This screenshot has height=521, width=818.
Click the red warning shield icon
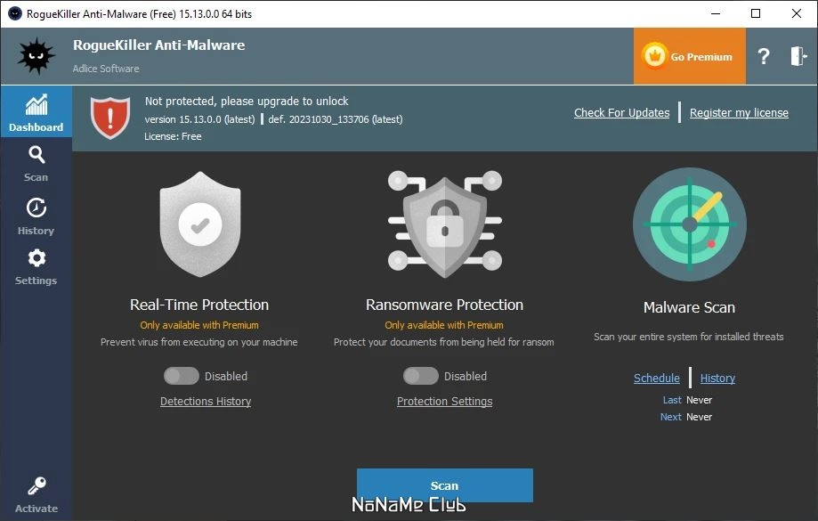pos(110,118)
